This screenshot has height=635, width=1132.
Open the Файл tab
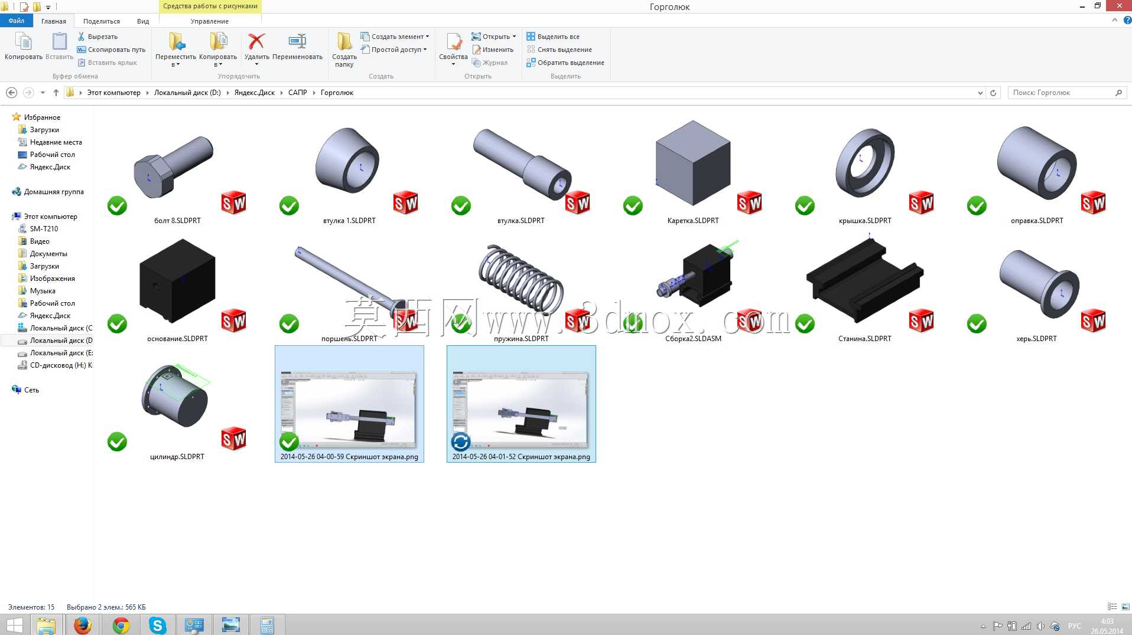(17, 21)
